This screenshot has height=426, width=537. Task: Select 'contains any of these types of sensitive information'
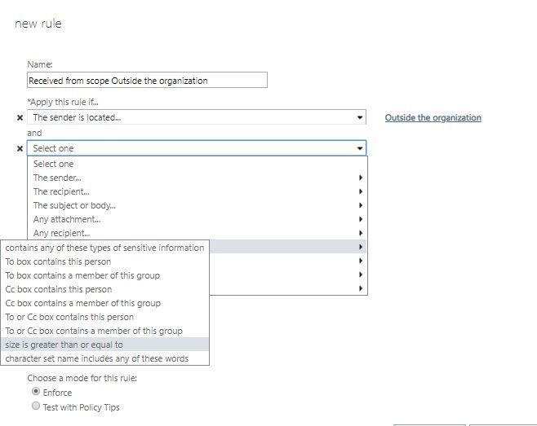click(x=104, y=248)
